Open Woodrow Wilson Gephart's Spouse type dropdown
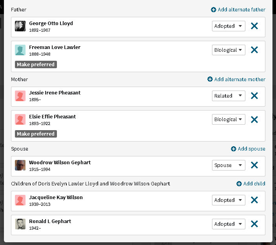The height and width of the screenshot is (245, 276). coord(228,165)
